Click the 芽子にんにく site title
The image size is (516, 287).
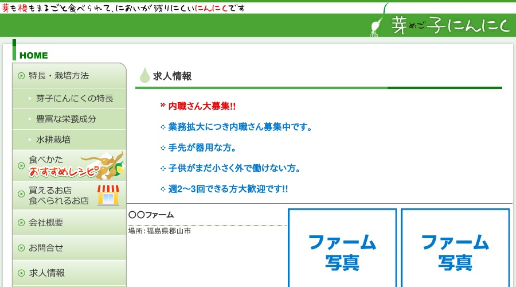click(449, 25)
